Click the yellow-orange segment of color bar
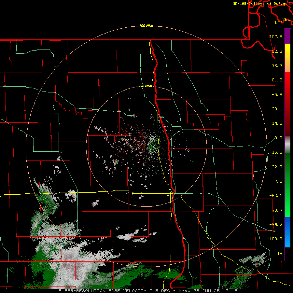The image size is (293, 293). 287,58
